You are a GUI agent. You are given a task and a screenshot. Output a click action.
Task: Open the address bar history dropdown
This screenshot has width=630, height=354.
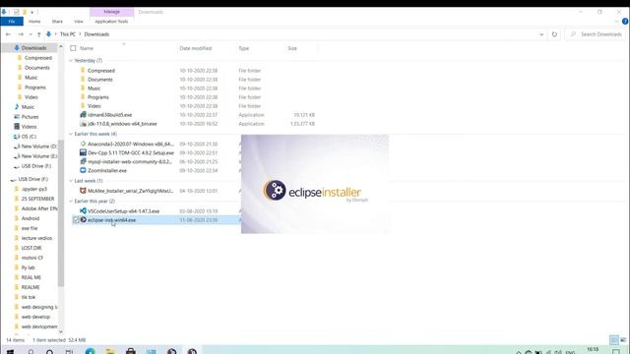(541, 34)
